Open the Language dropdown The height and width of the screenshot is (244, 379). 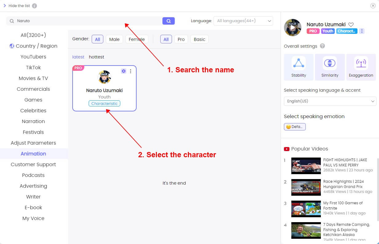coord(243,21)
